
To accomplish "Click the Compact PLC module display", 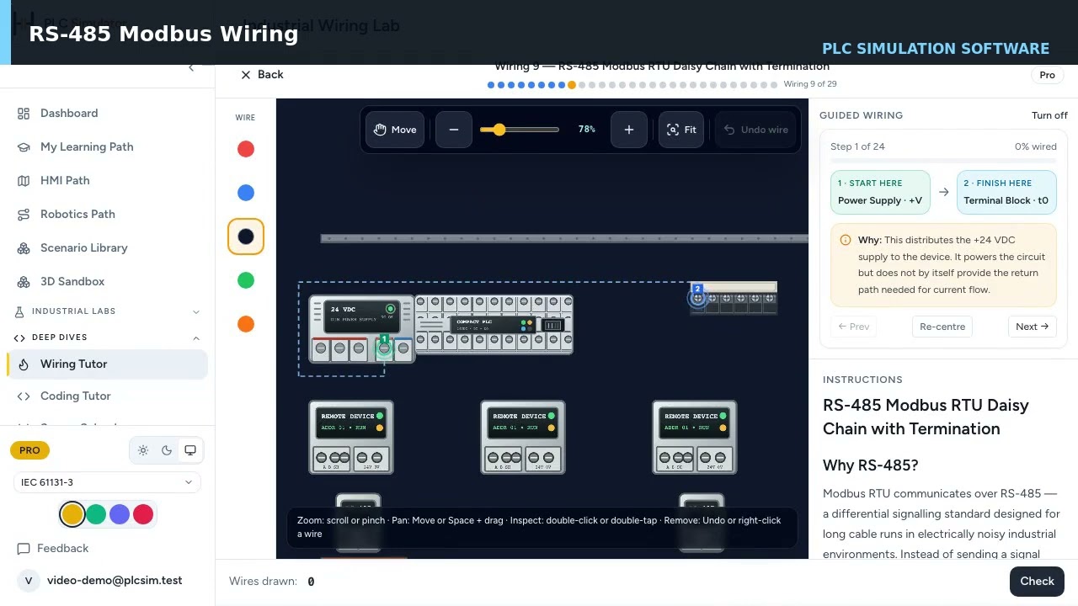I will click(491, 324).
